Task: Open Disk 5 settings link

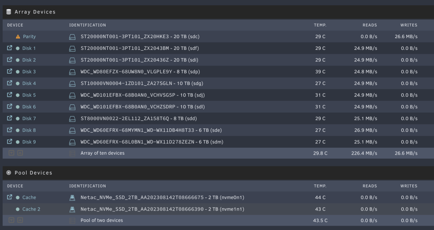Action: [29, 95]
